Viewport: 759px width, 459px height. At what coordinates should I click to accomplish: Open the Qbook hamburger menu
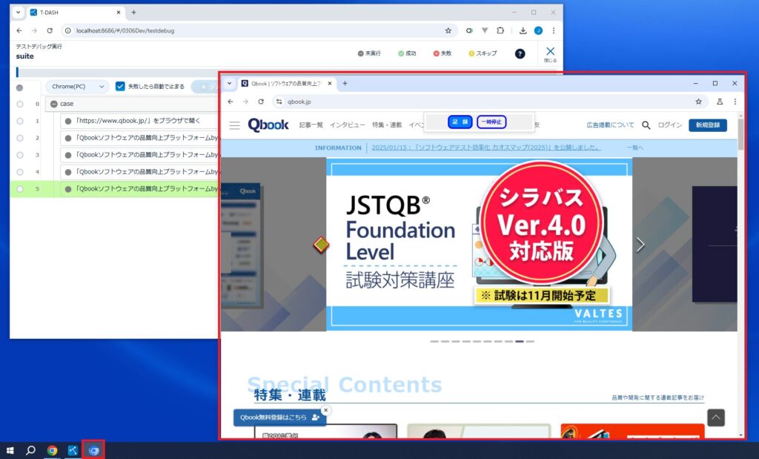(x=234, y=125)
